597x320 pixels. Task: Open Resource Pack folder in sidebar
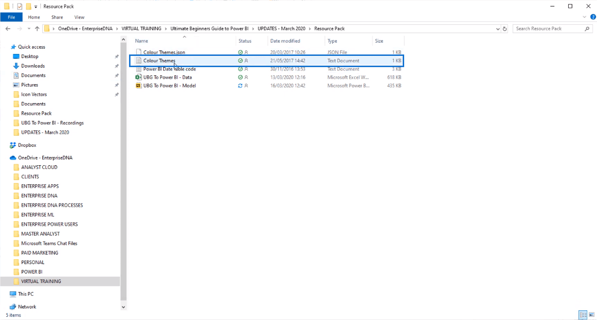coord(36,113)
